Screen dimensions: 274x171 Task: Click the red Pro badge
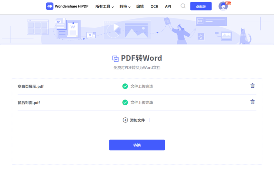tap(228, 3)
